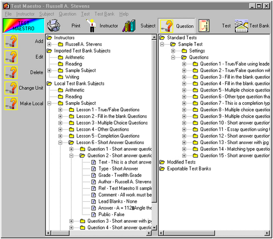Click the Change Unit icon
This screenshot has width=273, height=239.
pyautogui.click(x=11, y=88)
